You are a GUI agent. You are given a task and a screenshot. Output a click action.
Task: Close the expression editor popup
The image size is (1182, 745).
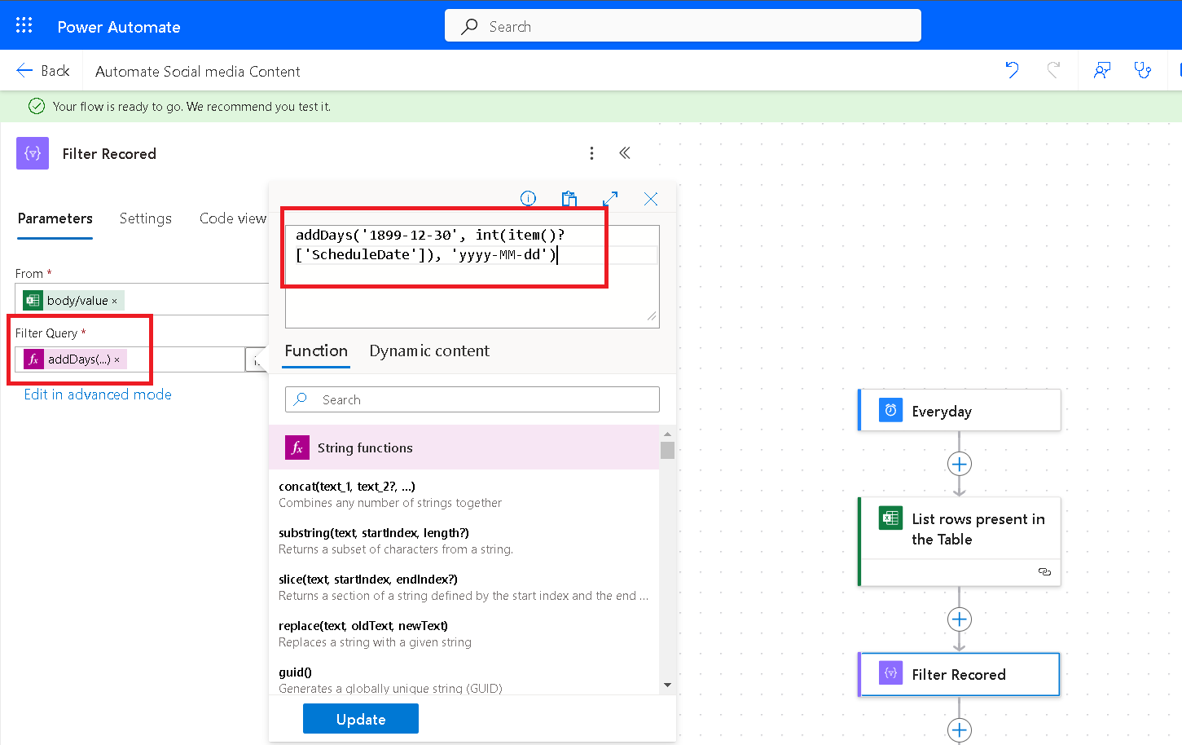pos(651,198)
